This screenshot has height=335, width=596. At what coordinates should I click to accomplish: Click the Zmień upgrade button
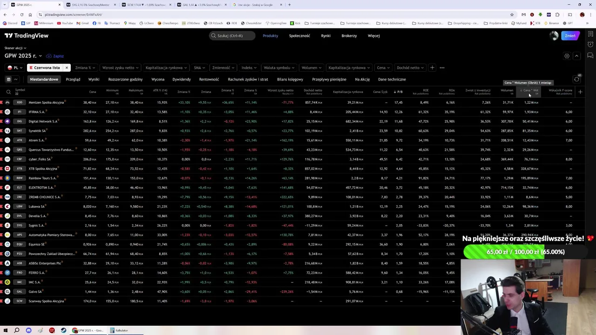[x=570, y=35]
